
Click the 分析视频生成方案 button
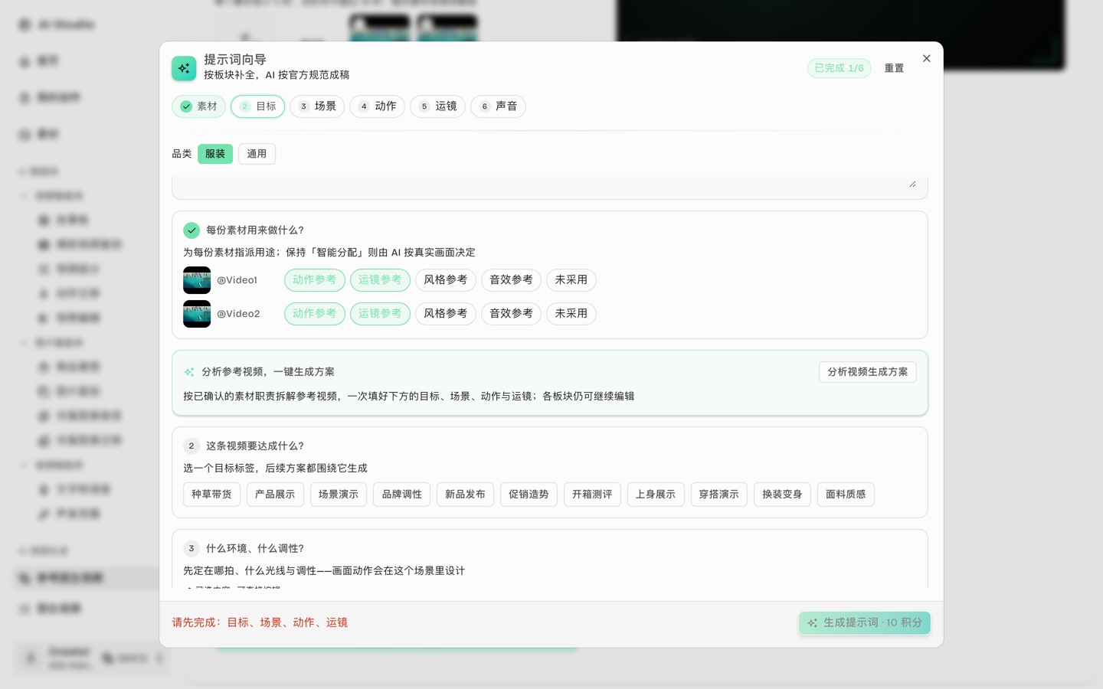point(867,372)
